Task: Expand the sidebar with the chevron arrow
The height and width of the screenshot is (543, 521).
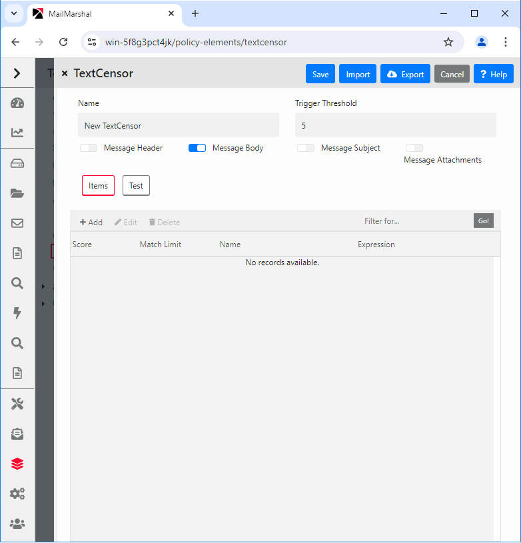Action: click(x=17, y=73)
